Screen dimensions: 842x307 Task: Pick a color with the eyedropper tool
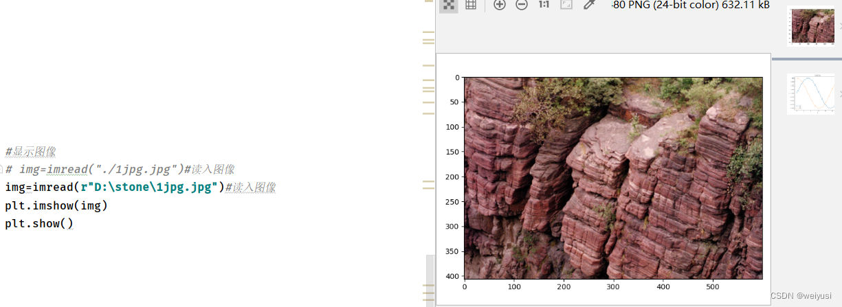click(x=588, y=5)
